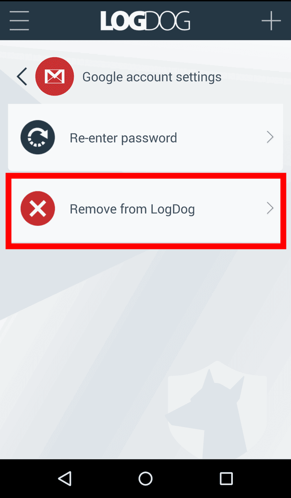Screen dimensions: 291x498
Task: Click the red X remove icon
Action: click(38, 208)
